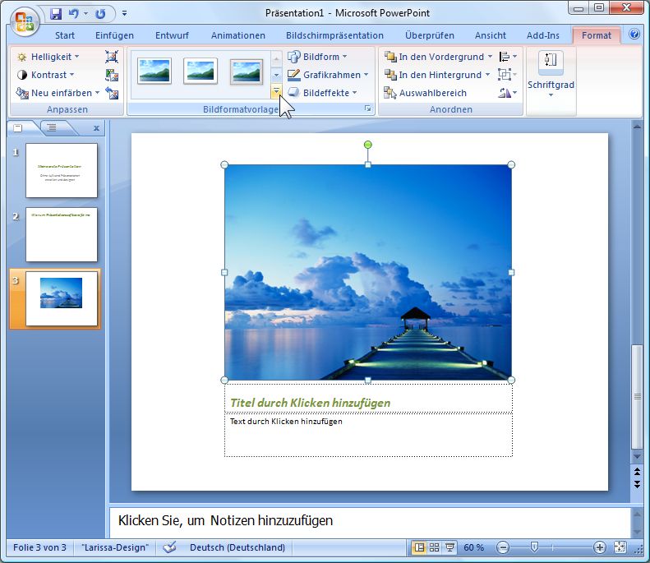This screenshot has height=563, width=650.
Task: Open the Helligkeit dropdown
Action: coord(48,57)
